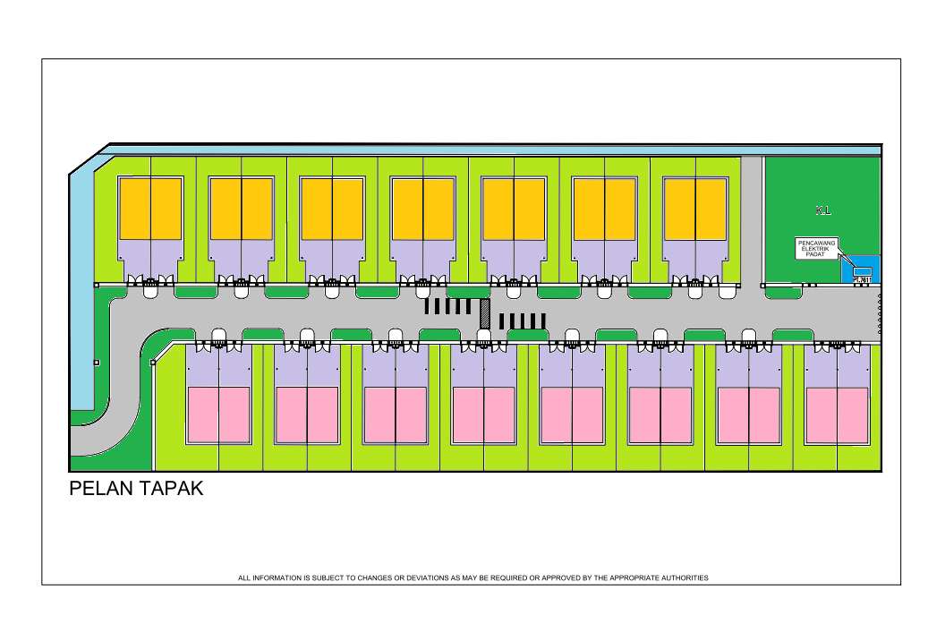Click the disclaimer line about appropriate authorities

[473, 577]
